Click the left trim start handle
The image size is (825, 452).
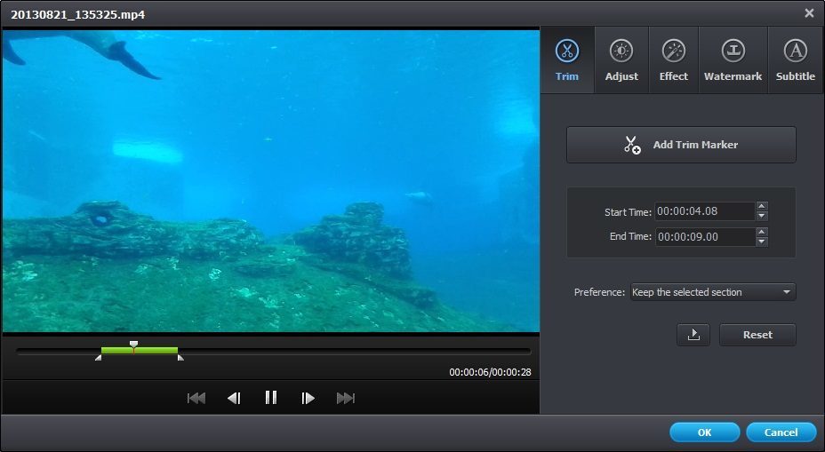99,357
